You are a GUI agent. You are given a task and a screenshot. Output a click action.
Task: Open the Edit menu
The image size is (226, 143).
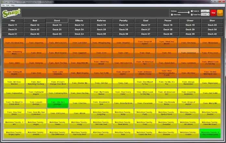point(8,6)
